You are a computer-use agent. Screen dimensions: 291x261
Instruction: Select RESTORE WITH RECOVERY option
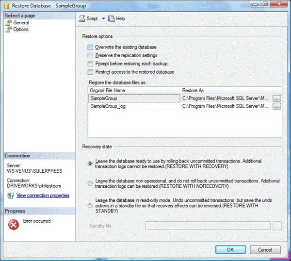pyautogui.click(x=90, y=163)
